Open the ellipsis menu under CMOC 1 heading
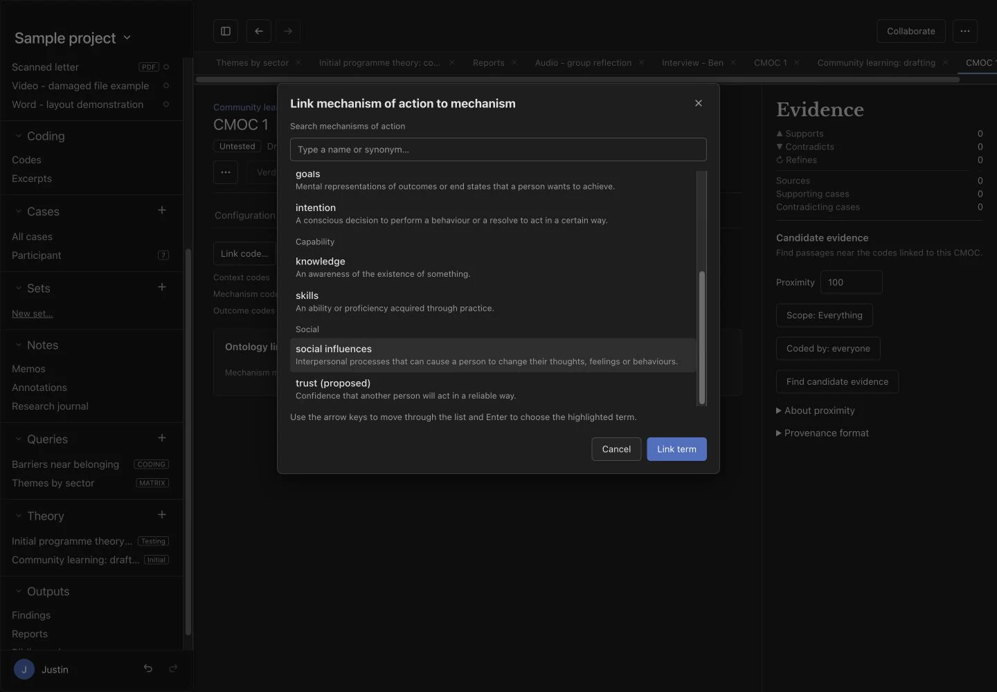Image resolution: width=997 pixels, height=692 pixels. click(226, 172)
